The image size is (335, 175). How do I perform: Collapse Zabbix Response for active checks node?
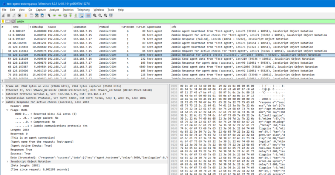click(x=3, y=102)
